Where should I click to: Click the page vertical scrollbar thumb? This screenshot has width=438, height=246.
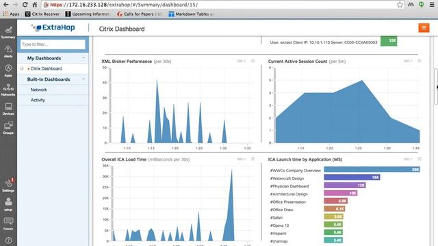pos(436,87)
